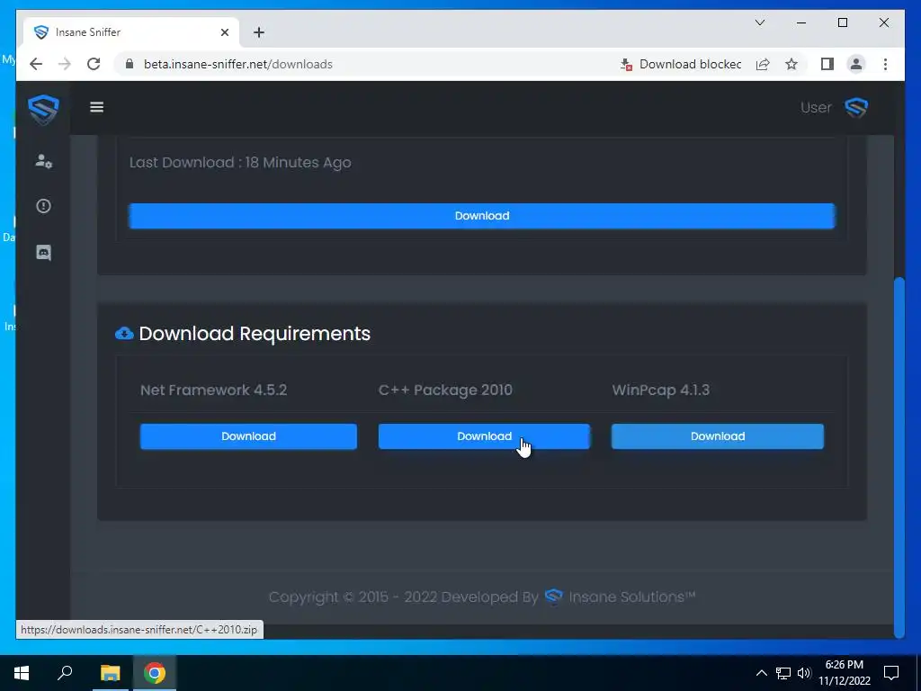Reload the page
Image resolution: width=921 pixels, height=691 pixels.
pyautogui.click(x=94, y=64)
